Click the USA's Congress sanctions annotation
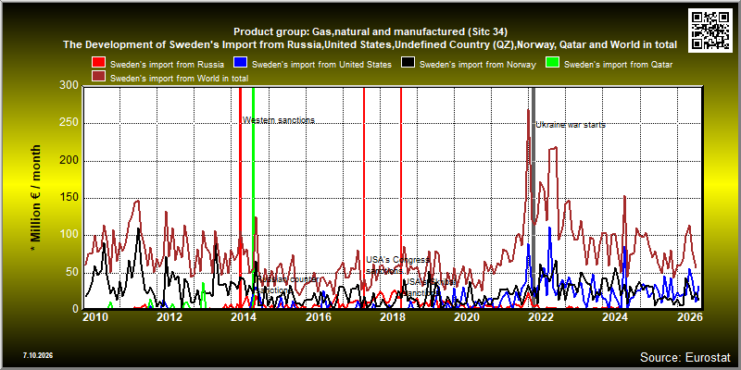The width and height of the screenshot is (741, 370). click(x=398, y=265)
